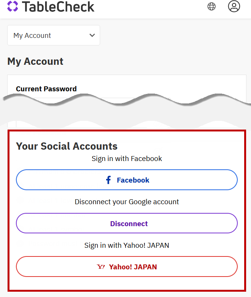The width and height of the screenshot is (251, 297).
Task: Click the Sign in with Facebook caption
Action: [127, 159]
